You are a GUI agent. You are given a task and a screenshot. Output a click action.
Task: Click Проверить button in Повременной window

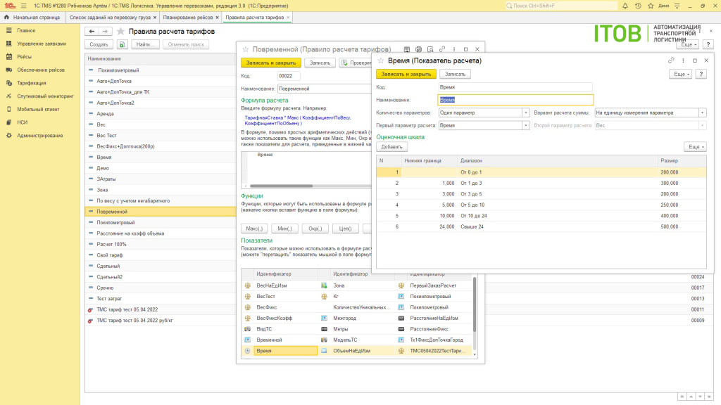pos(356,63)
